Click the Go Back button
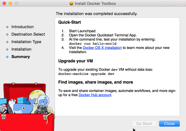 point(144,124)
